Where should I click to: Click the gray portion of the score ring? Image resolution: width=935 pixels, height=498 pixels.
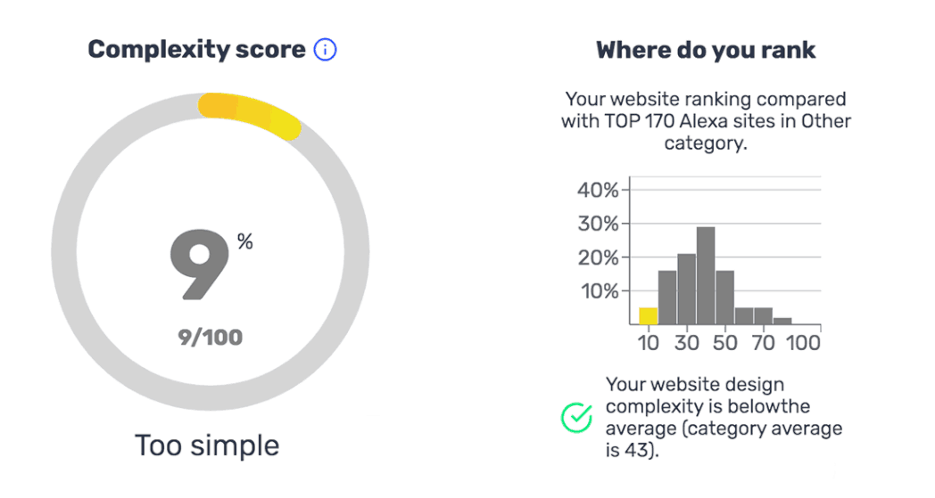pyautogui.click(x=64, y=251)
